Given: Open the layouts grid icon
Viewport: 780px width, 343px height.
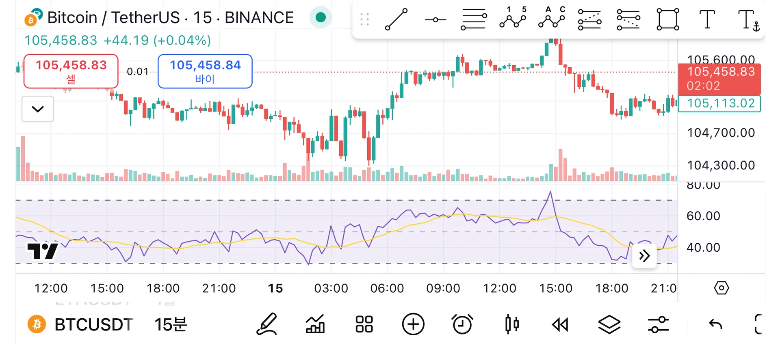Looking at the screenshot, I should (x=364, y=324).
